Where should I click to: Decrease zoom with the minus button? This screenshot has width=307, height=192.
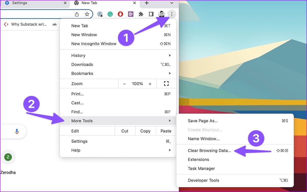coord(124,84)
